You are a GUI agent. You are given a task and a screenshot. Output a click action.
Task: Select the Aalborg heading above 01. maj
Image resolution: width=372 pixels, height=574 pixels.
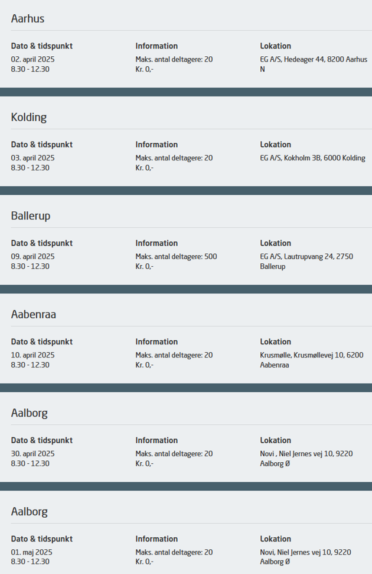30,511
